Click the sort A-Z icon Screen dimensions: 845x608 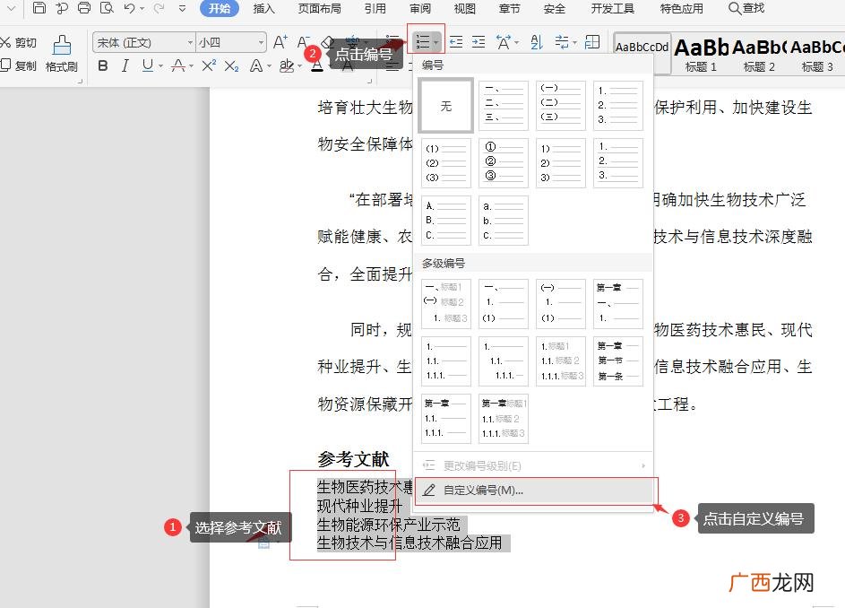(x=536, y=42)
